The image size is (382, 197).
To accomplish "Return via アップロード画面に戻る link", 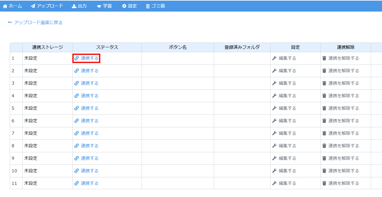I will point(38,23).
